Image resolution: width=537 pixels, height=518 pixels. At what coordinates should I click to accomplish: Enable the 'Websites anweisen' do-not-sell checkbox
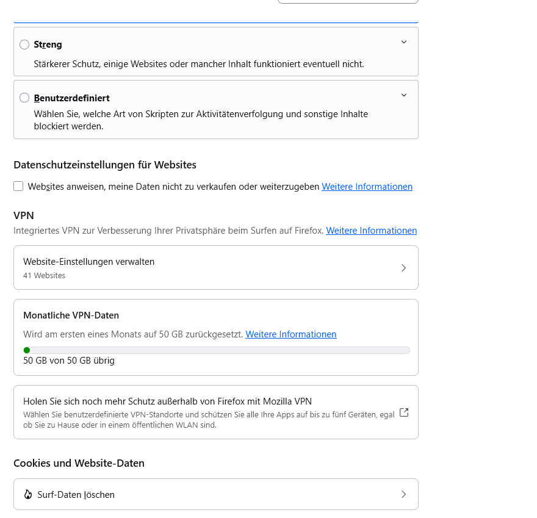tap(18, 186)
